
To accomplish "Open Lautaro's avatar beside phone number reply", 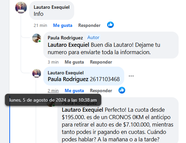I will [x=37, y=73].
